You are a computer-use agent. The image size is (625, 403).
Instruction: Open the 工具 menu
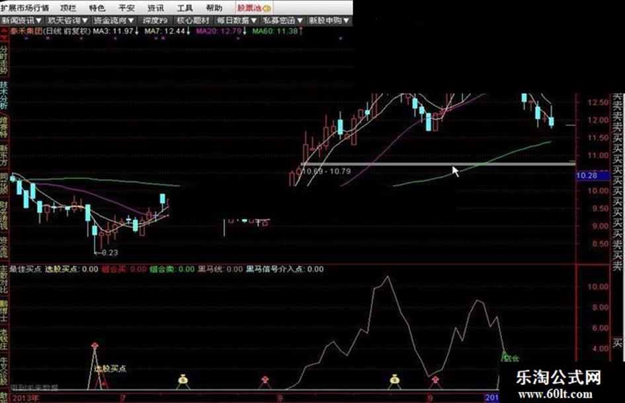point(185,7)
